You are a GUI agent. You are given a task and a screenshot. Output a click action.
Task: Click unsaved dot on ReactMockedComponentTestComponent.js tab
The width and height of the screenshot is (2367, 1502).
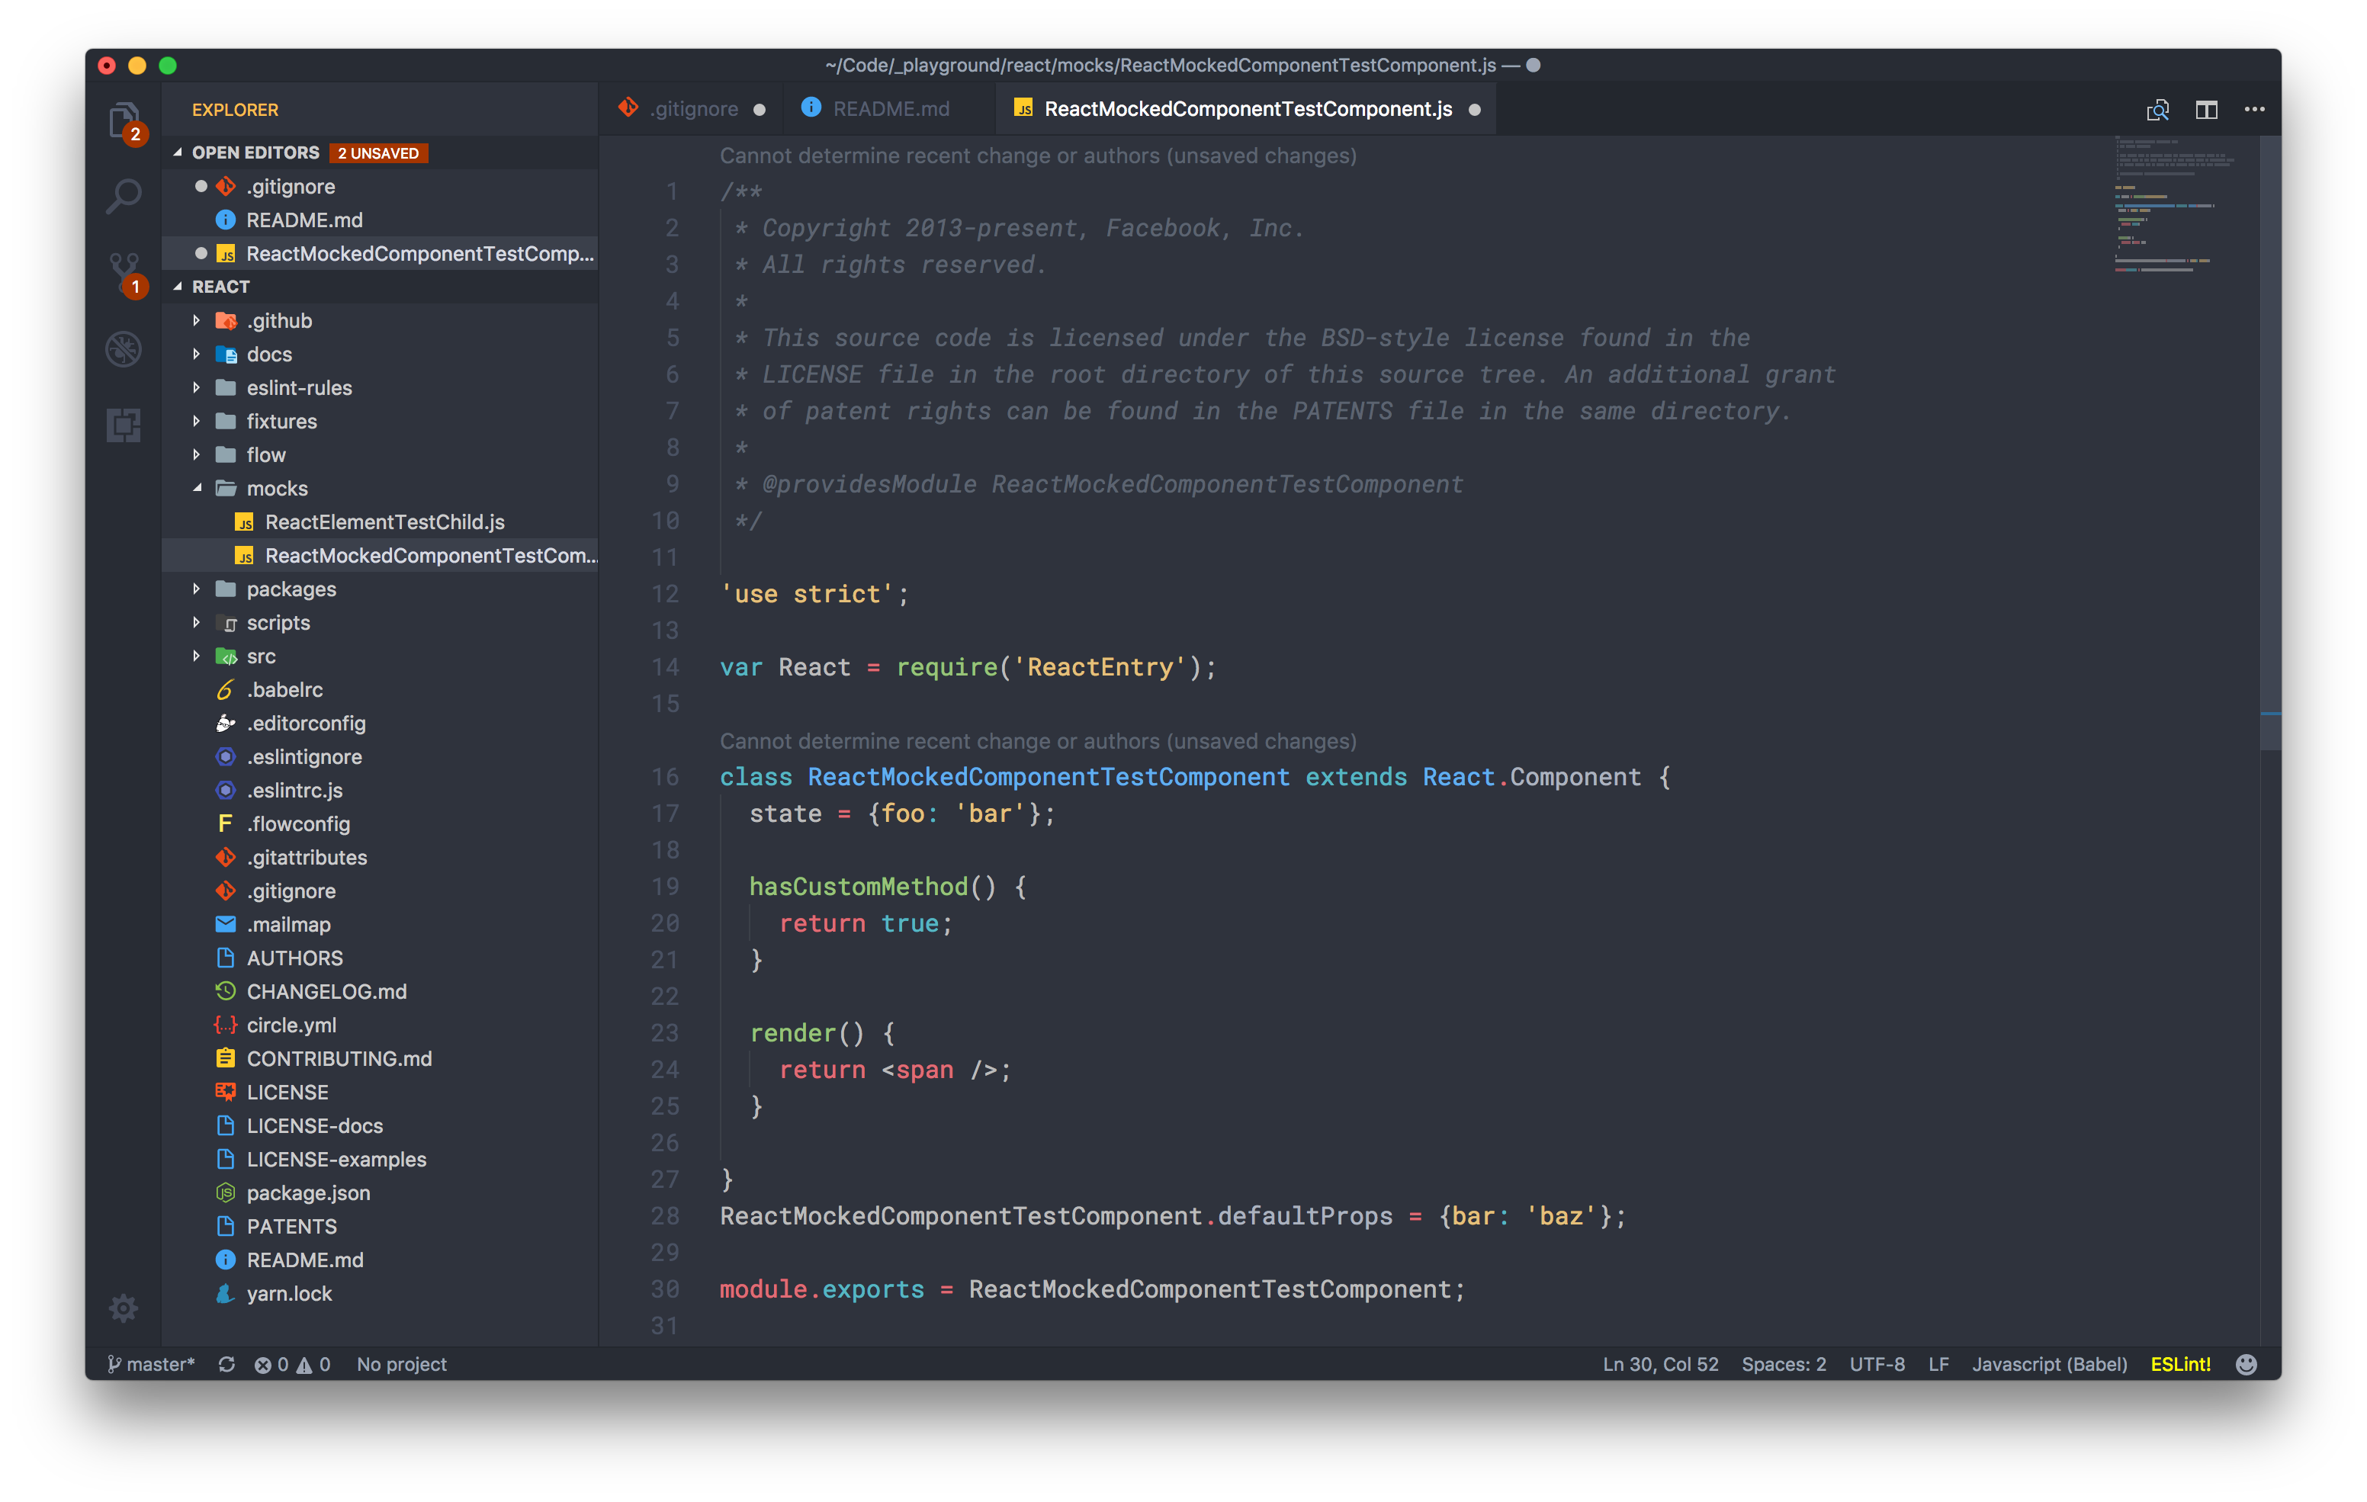(x=1475, y=109)
